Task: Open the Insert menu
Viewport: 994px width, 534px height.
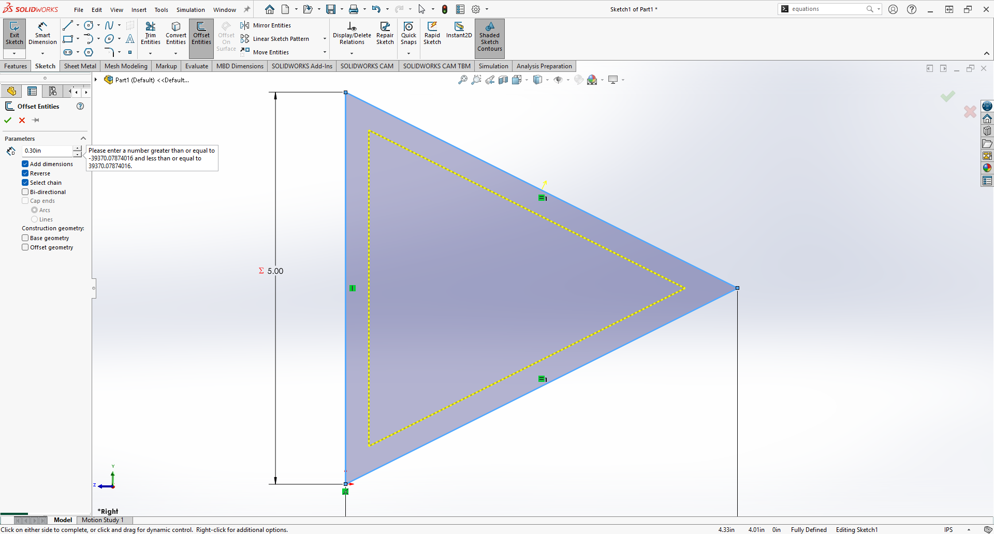Action: (x=139, y=10)
